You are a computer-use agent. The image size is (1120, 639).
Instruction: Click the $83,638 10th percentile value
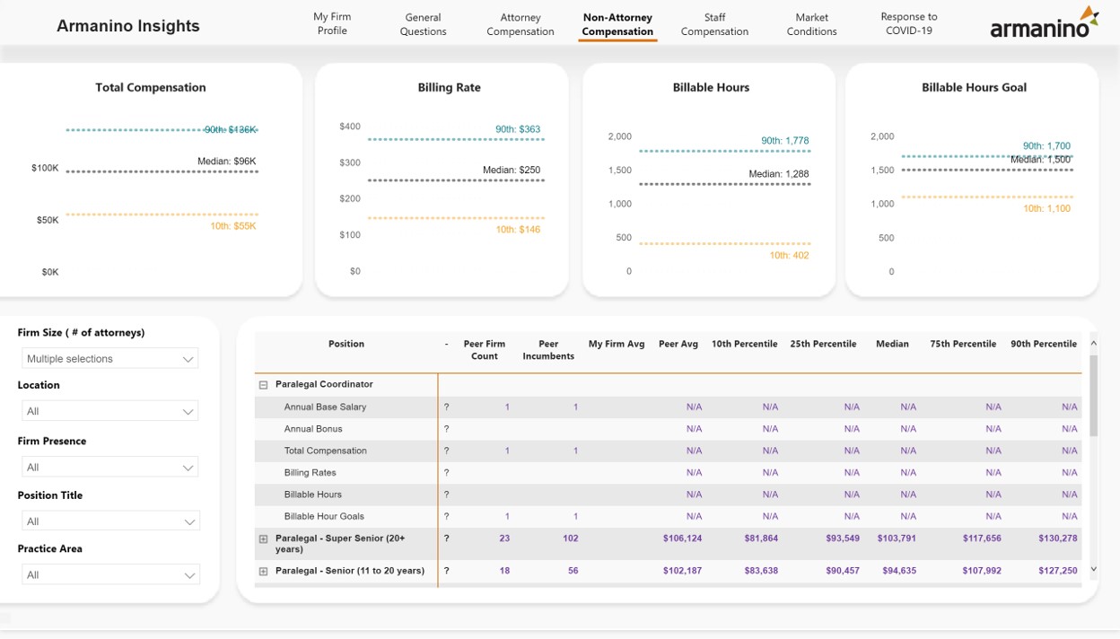[761, 571]
